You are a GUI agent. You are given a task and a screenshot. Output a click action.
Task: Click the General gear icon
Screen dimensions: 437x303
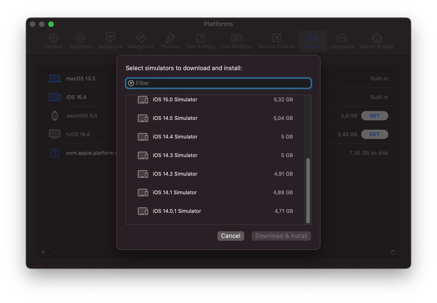click(54, 40)
